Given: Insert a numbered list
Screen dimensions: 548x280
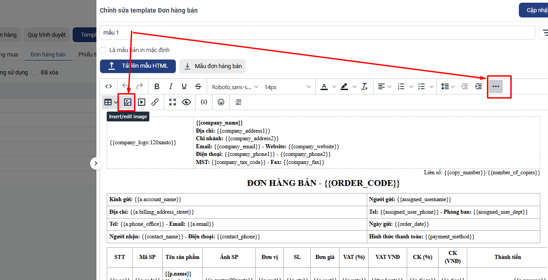Looking at the screenshot, I should point(401,86).
